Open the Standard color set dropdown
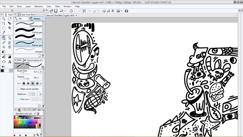Image resolution: width=243 pixels, height=137 pixels. pyautogui.click(x=25, y=113)
